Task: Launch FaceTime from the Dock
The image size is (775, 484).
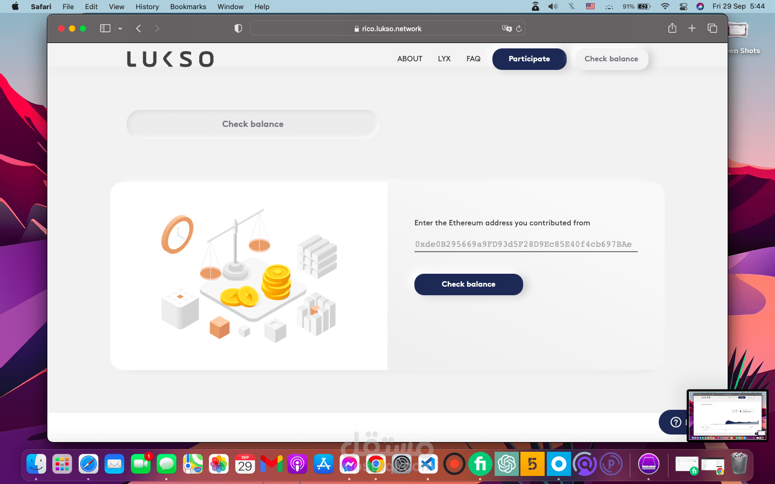Action: 141,464
